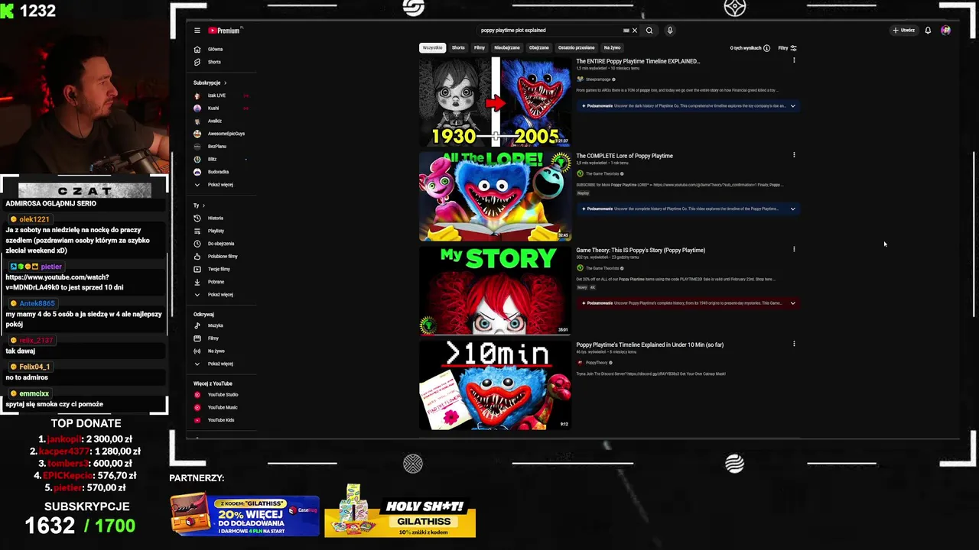979x550 pixels.
Task: Open the Subskrypcje section header
Action: (x=210, y=82)
